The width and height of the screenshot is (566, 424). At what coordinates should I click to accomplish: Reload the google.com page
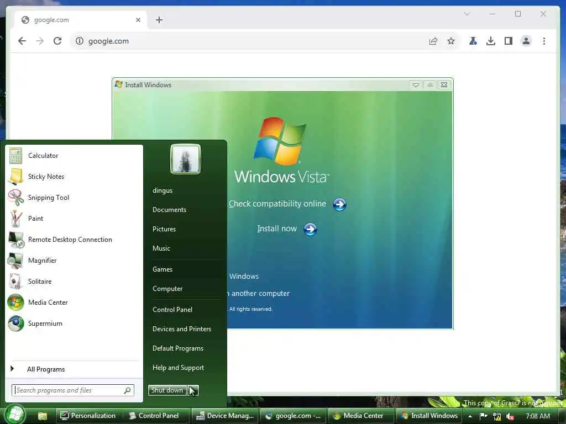coord(57,41)
